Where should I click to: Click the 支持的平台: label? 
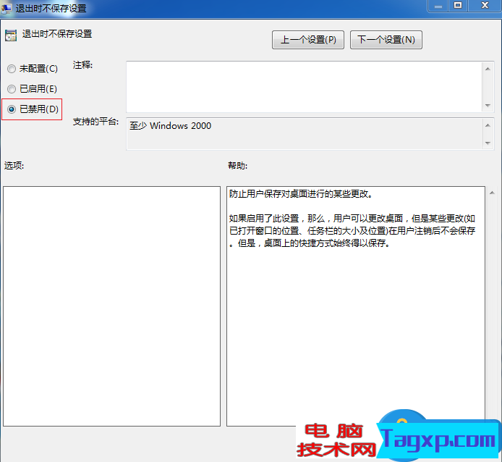point(95,122)
